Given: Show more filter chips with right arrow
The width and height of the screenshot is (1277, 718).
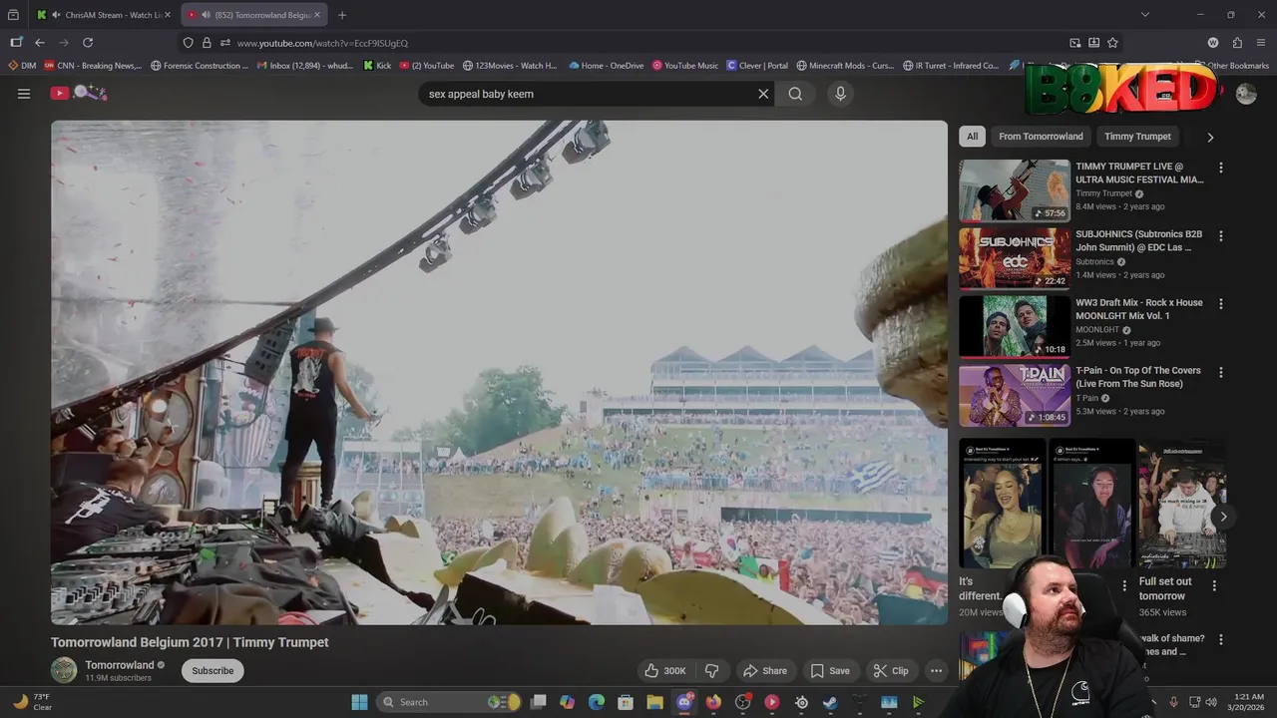Looking at the screenshot, I should click(x=1210, y=138).
